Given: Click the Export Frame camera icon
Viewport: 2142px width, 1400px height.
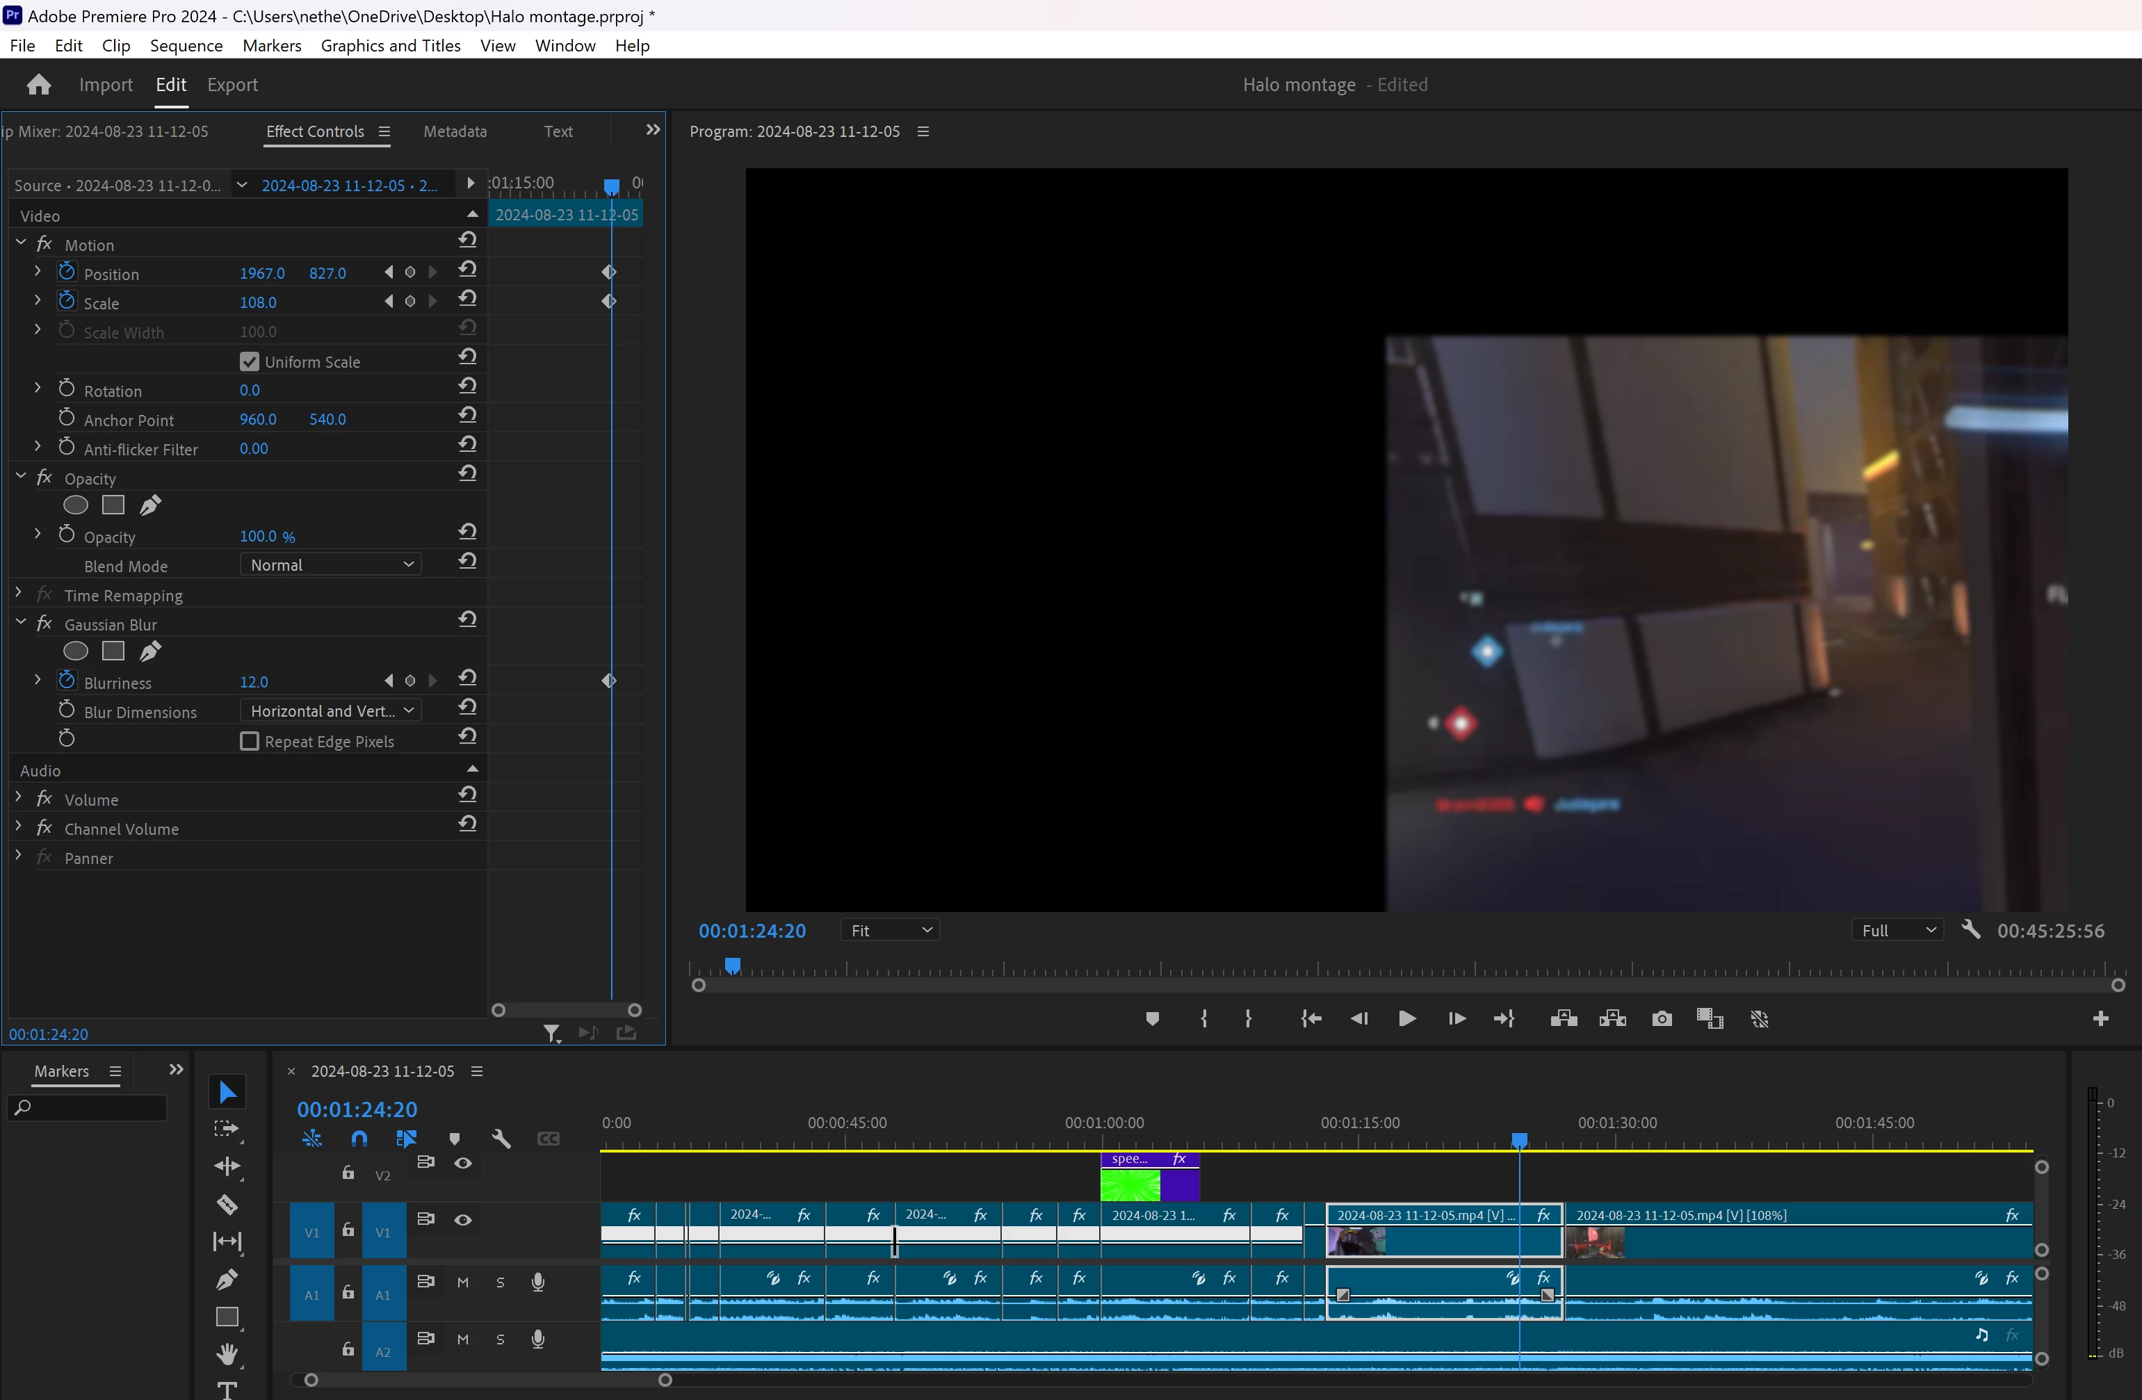Looking at the screenshot, I should pos(1662,1018).
